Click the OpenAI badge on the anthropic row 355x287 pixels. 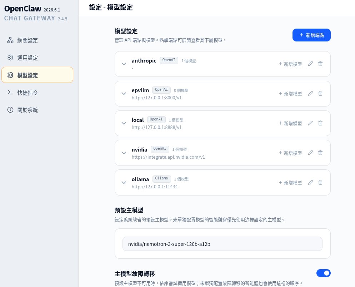point(169,60)
